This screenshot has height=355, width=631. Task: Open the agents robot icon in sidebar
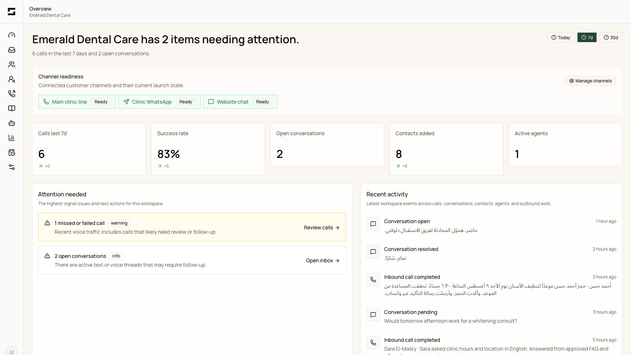12,123
